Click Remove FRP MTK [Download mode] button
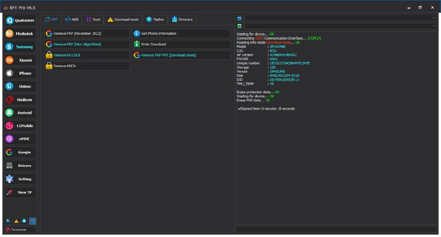 [181, 55]
